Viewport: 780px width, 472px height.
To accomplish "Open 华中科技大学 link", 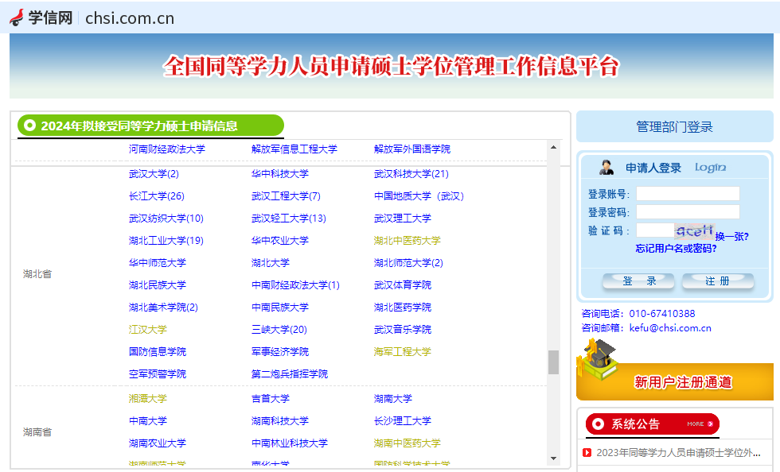I will pos(280,174).
